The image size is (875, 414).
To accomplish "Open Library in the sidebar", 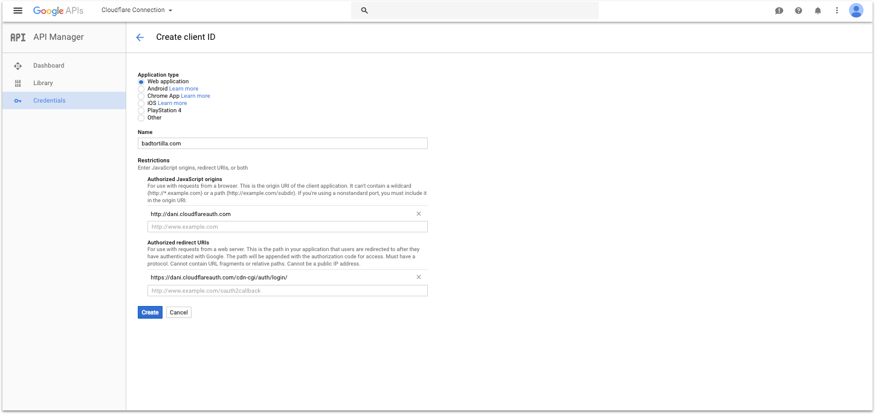I will click(43, 83).
